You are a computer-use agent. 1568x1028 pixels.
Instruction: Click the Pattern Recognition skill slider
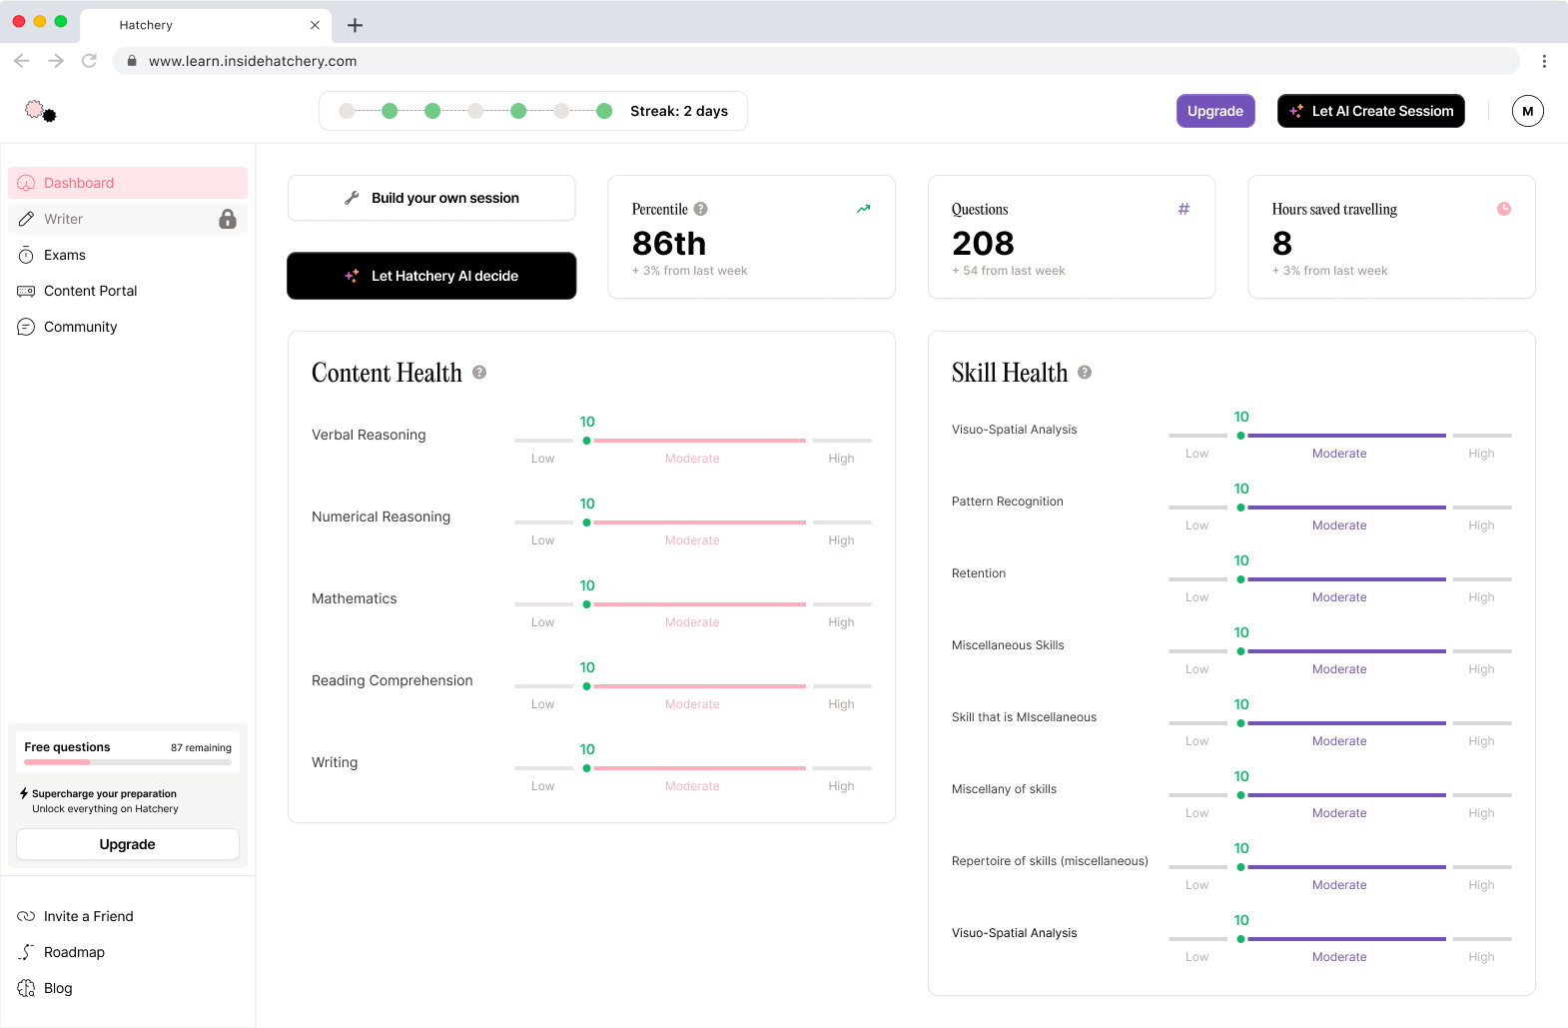(1340, 508)
